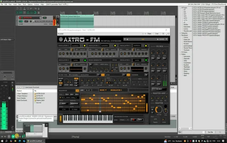The height and width of the screenshot is (143, 227).
Task: Click the recording station record button
Action: (x=133, y=120)
